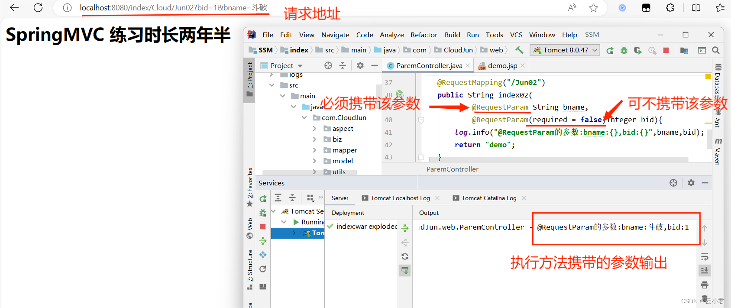Go back in the browser

coord(14,7)
